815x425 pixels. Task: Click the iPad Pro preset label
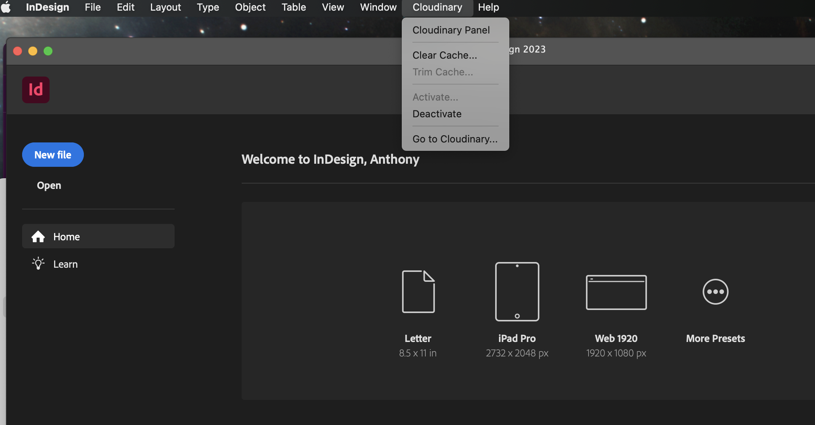pos(517,339)
